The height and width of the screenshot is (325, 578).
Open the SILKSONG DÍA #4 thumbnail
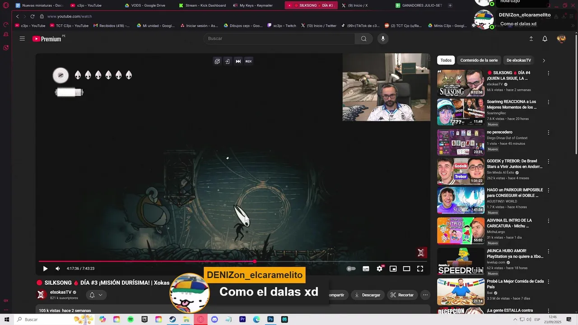tap(461, 83)
